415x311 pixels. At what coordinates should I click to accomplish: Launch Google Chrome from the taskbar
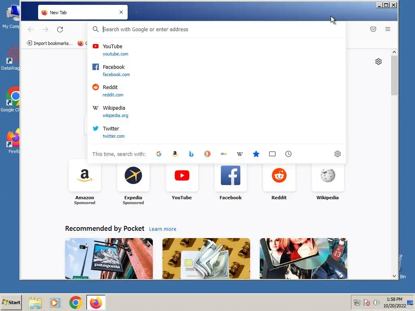click(x=76, y=302)
